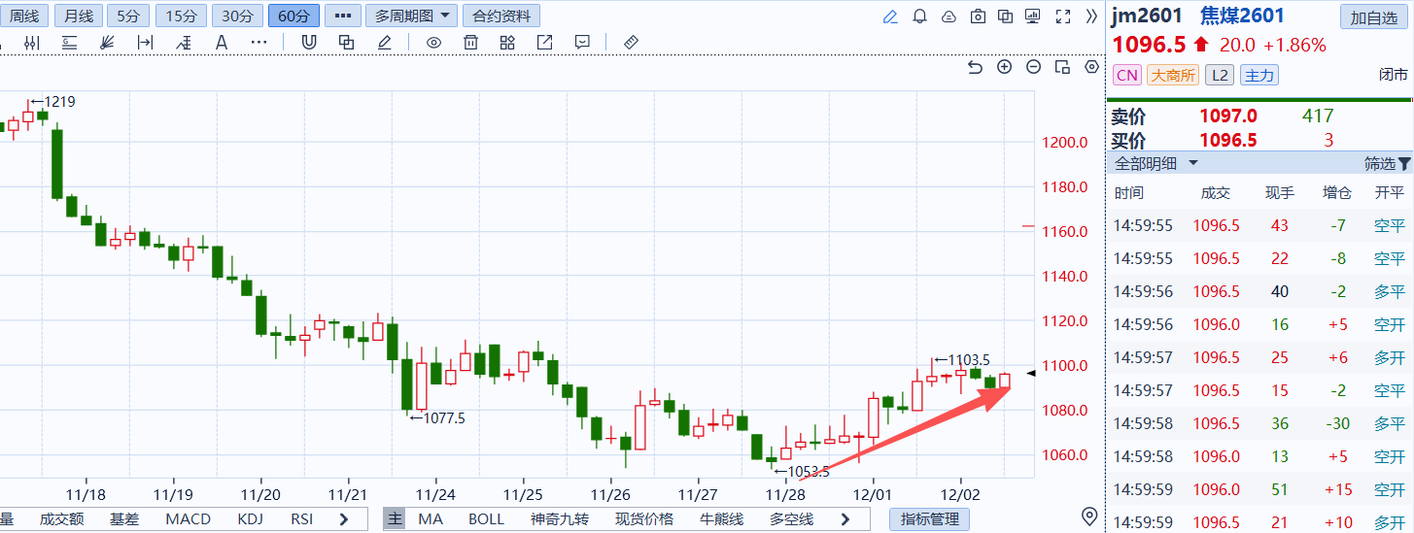Viewport: 1414px width, 533px height.
Task: Select the text annotation tool
Action: 222,42
